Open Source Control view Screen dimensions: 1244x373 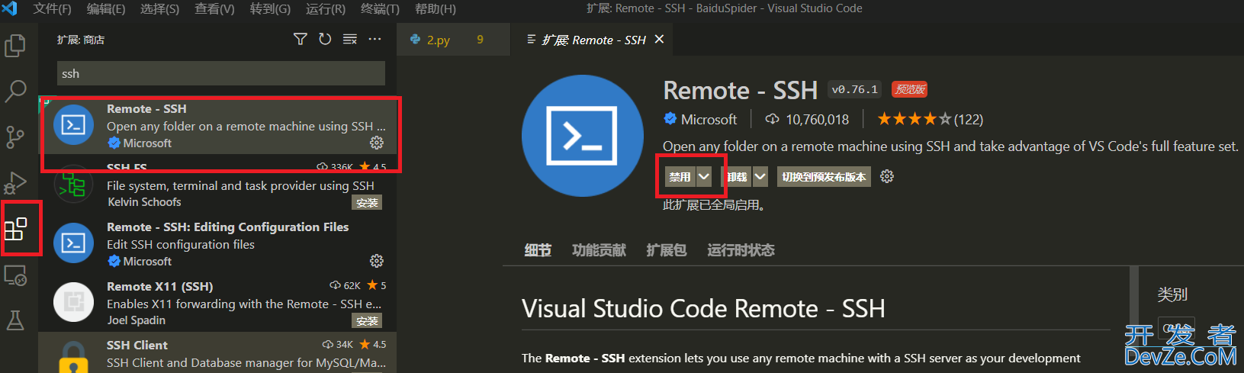click(15, 137)
